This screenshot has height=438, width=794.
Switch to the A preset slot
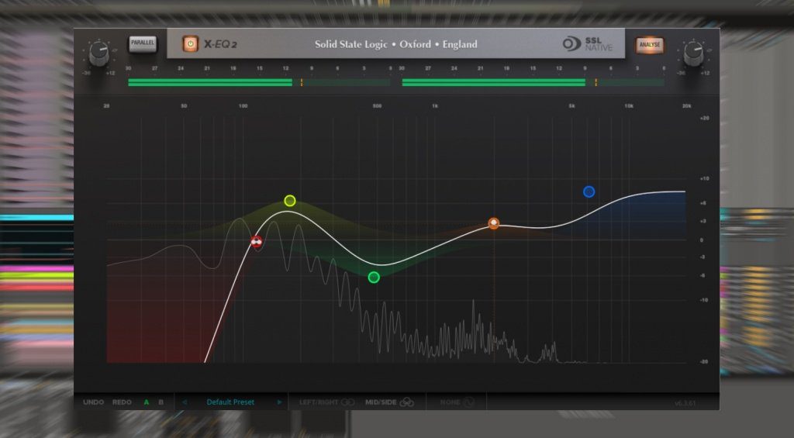coord(147,402)
